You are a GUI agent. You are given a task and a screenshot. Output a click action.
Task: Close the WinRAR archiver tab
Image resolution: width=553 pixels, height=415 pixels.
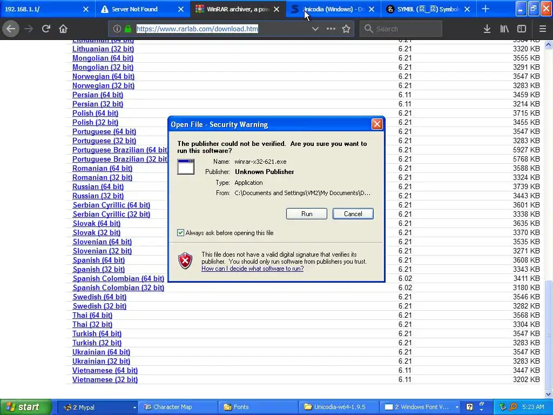coord(276,9)
